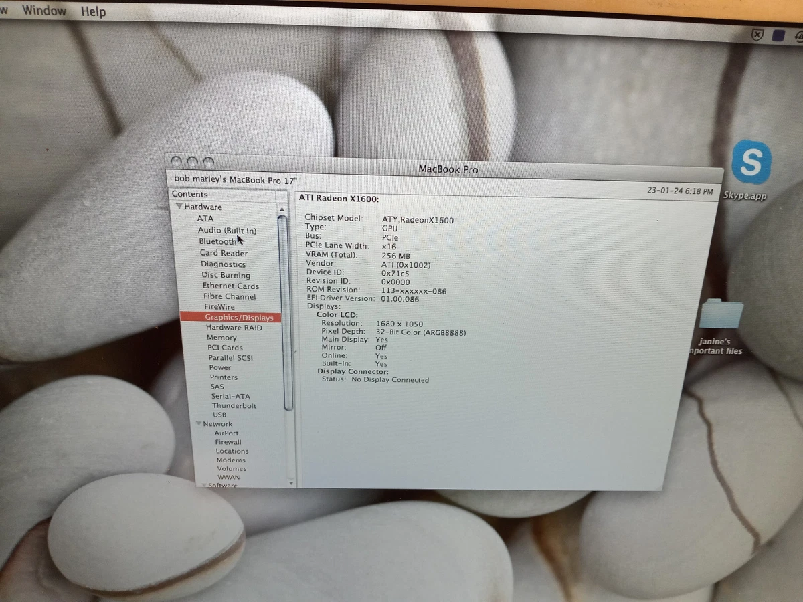This screenshot has height=602, width=803.
Task: Click the blue square menu bar icon
Action: click(778, 35)
